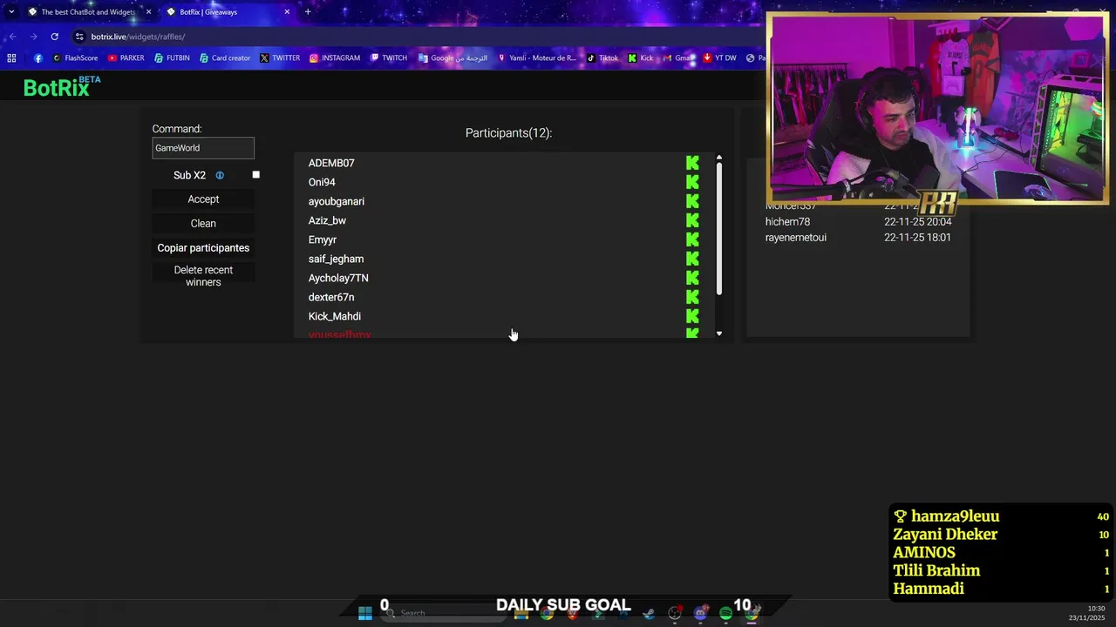Viewport: 1116px width, 627px height.
Task: Click the browser address bar URL
Action: pos(138,37)
